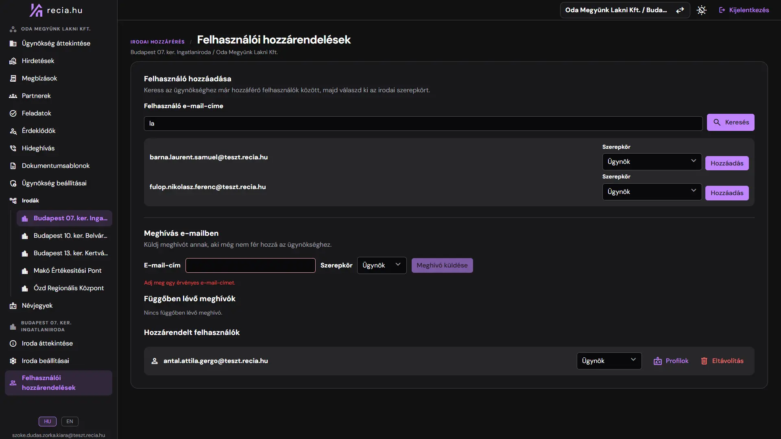781x439 pixels.
Task: Click the Partnerek sidebar icon
Action: click(13, 96)
